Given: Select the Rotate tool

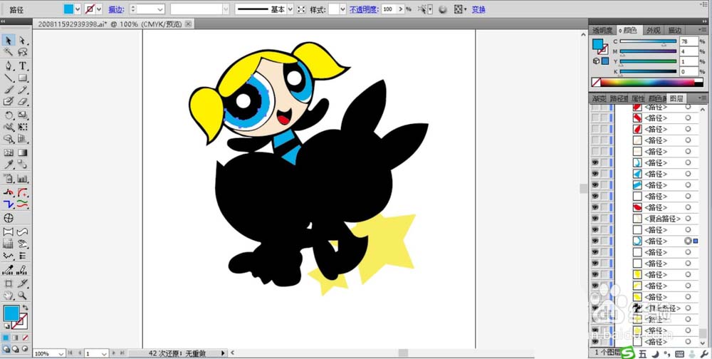Looking at the screenshot, I should [8, 115].
